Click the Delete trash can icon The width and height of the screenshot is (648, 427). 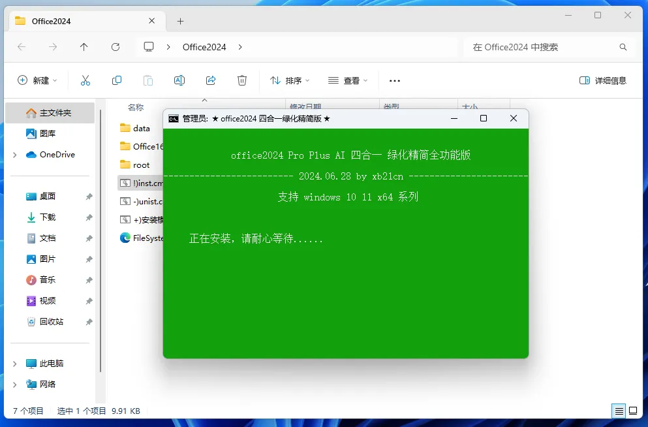pos(242,80)
